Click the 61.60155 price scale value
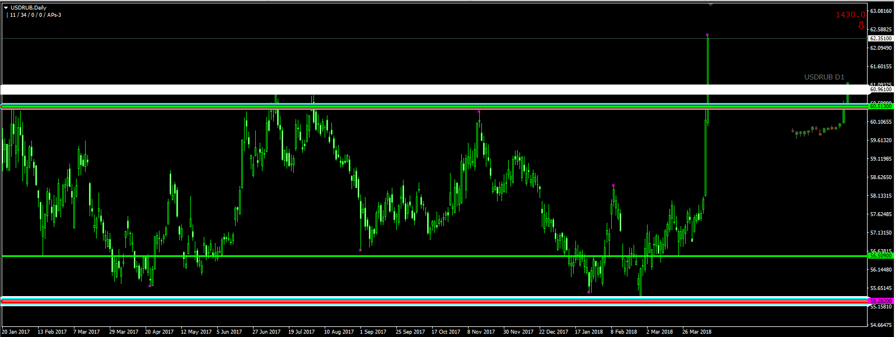The height and width of the screenshot is (337, 895). [x=881, y=67]
